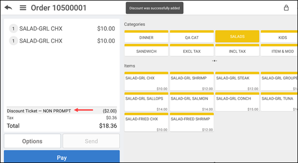Select the EXCL TAX category

click(192, 50)
